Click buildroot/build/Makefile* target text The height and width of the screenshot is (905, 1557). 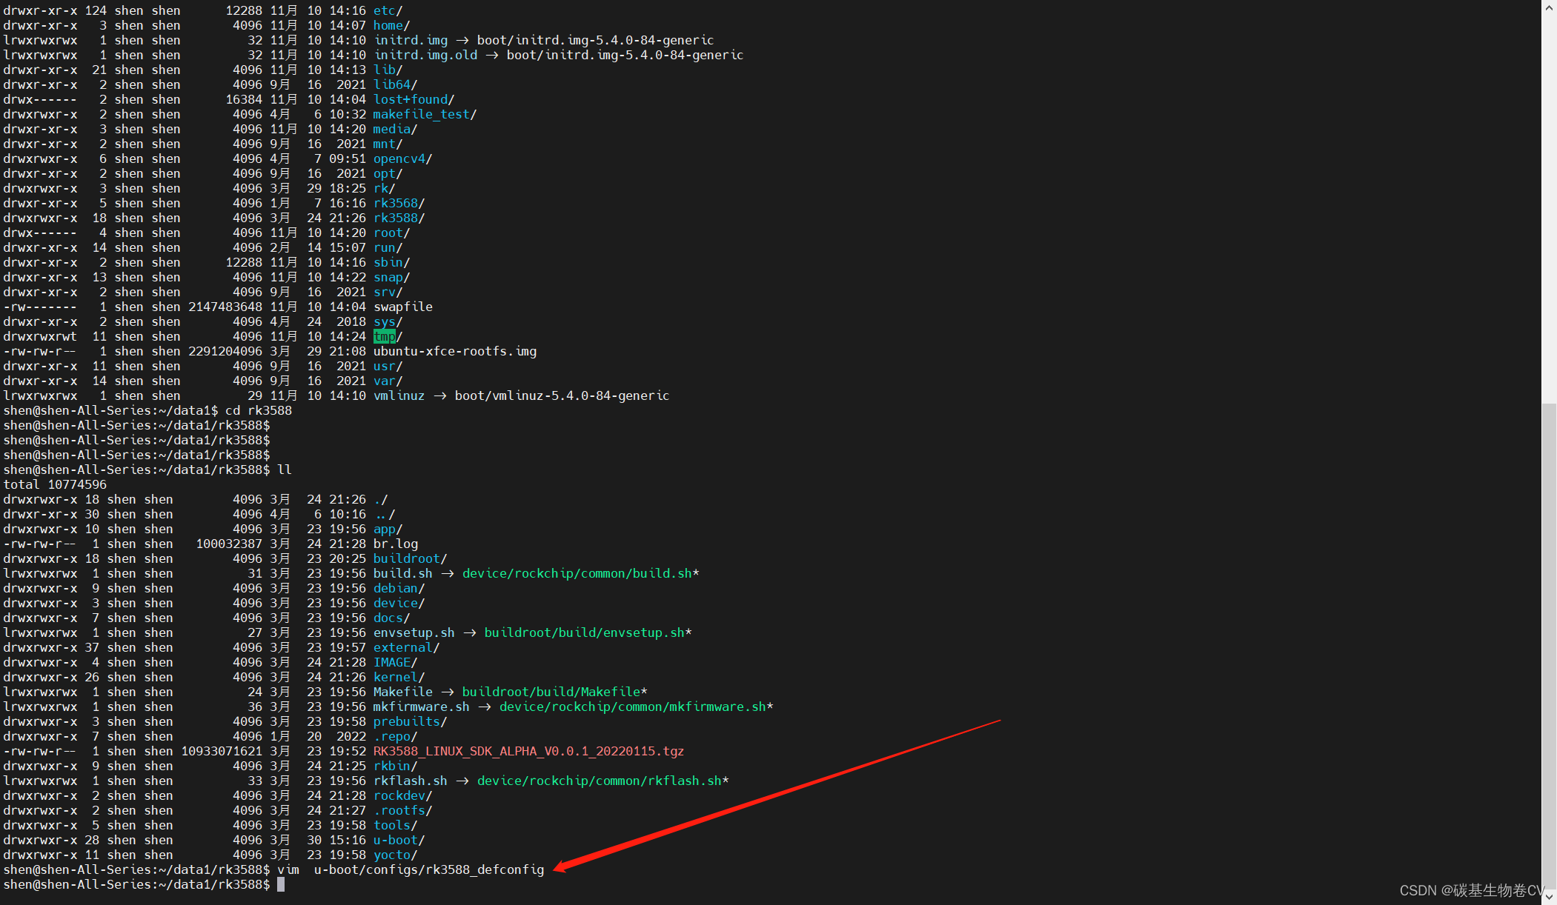coord(555,692)
